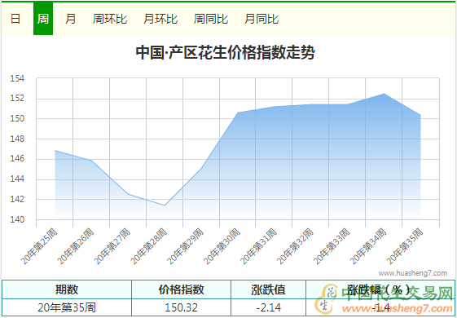The height and width of the screenshot is (318, 457).
Task: Click the 20年第30周 data point on chart
Action: pos(238,113)
